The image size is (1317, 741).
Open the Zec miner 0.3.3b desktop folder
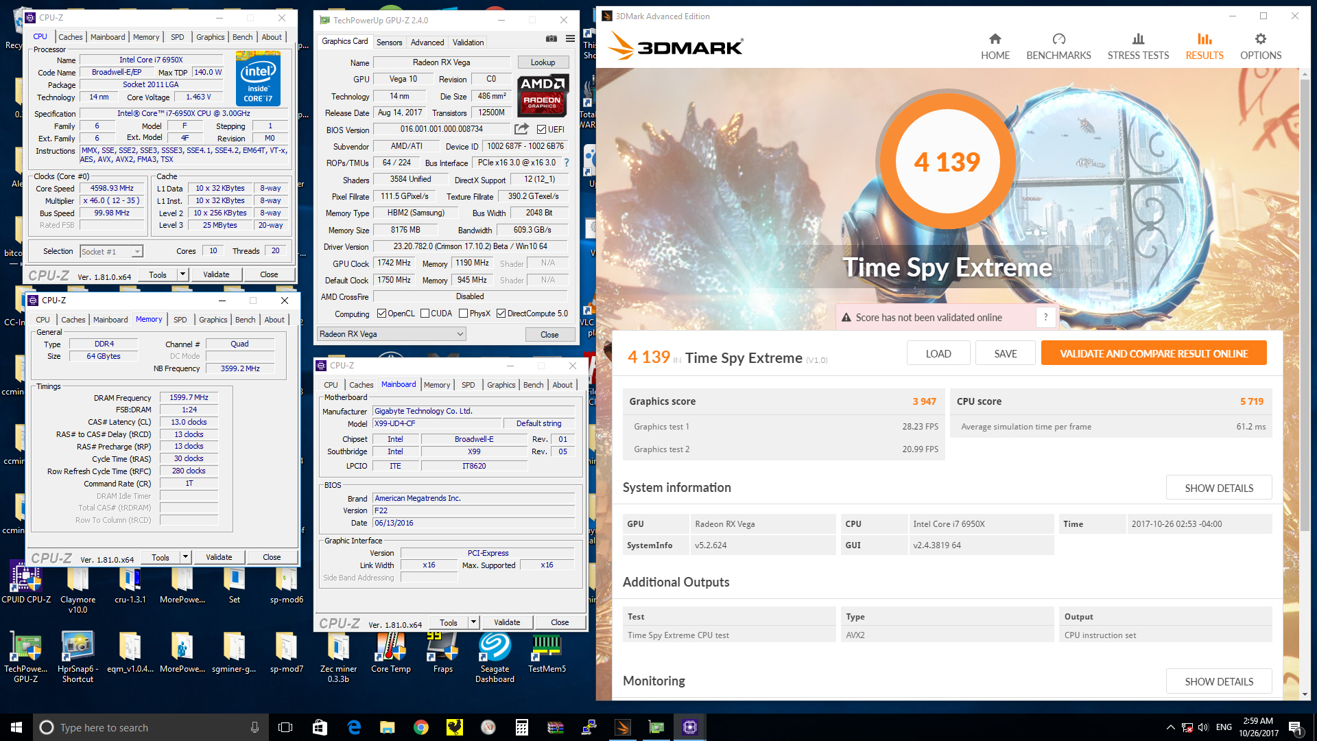(x=338, y=657)
